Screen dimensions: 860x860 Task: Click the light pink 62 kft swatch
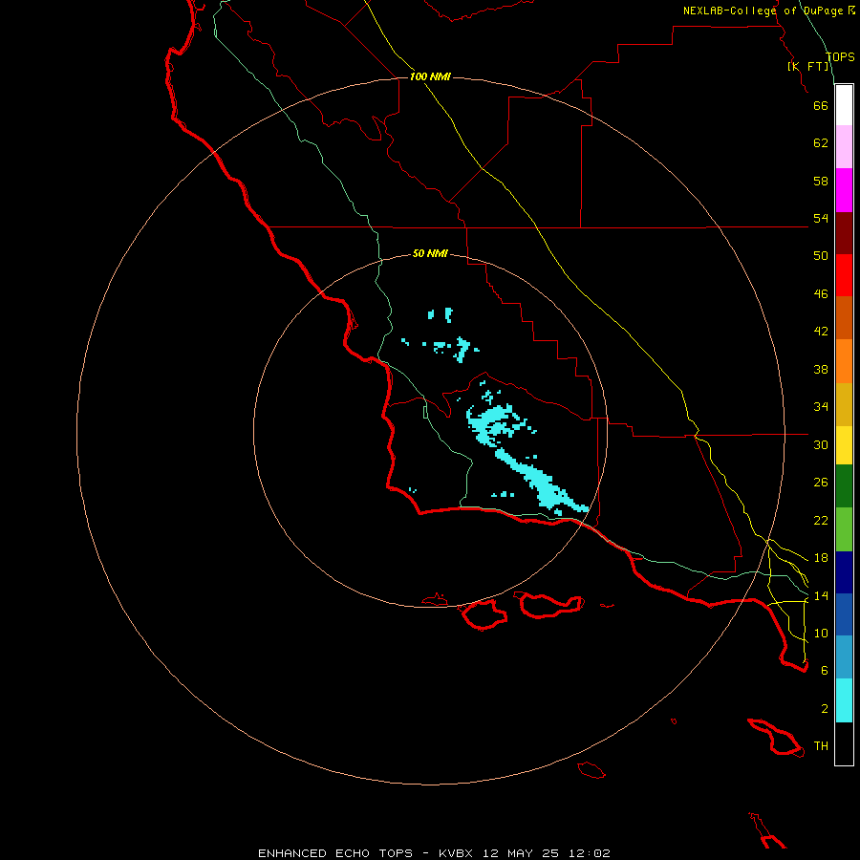pos(844,147)
